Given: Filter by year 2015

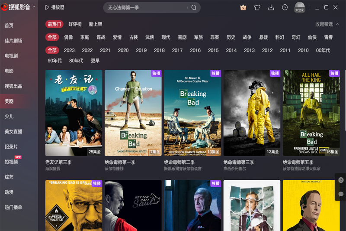Looking at the screenshot, I should coord(213,50).
